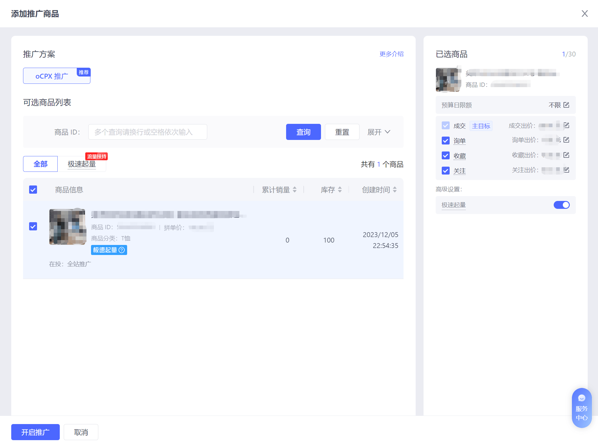Click the 开启推广 button

click(35, 432)
